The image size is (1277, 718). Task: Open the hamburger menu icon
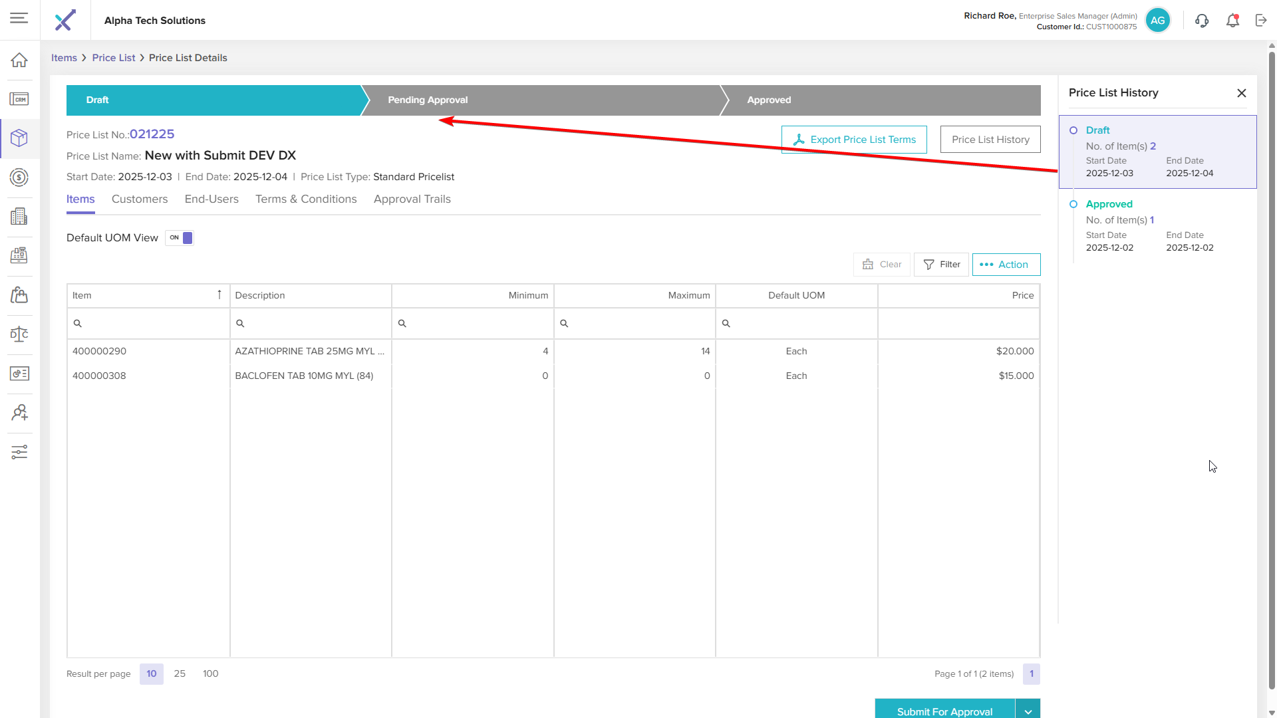(19, 18)
